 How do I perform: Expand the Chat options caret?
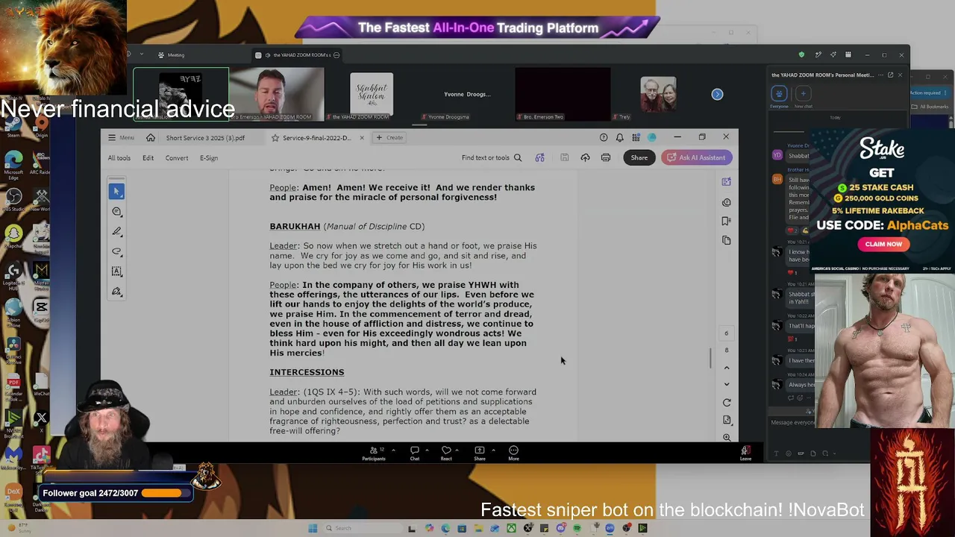[427, 450]
